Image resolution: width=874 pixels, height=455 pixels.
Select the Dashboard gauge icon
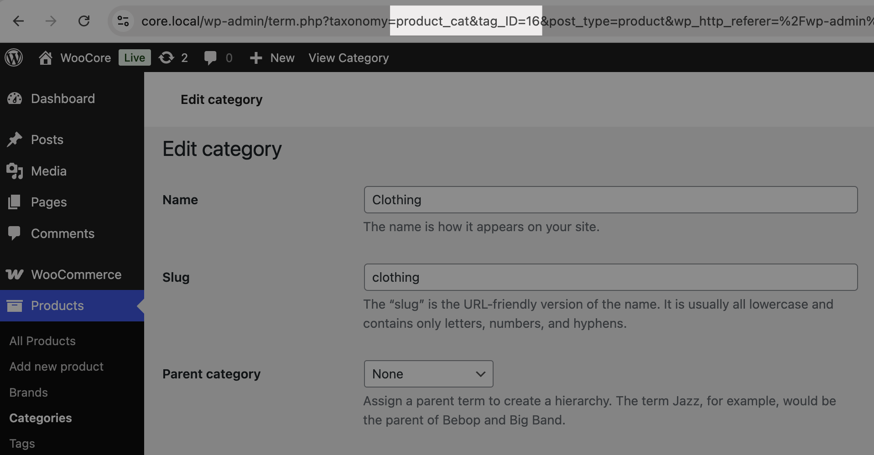[15, 98]
